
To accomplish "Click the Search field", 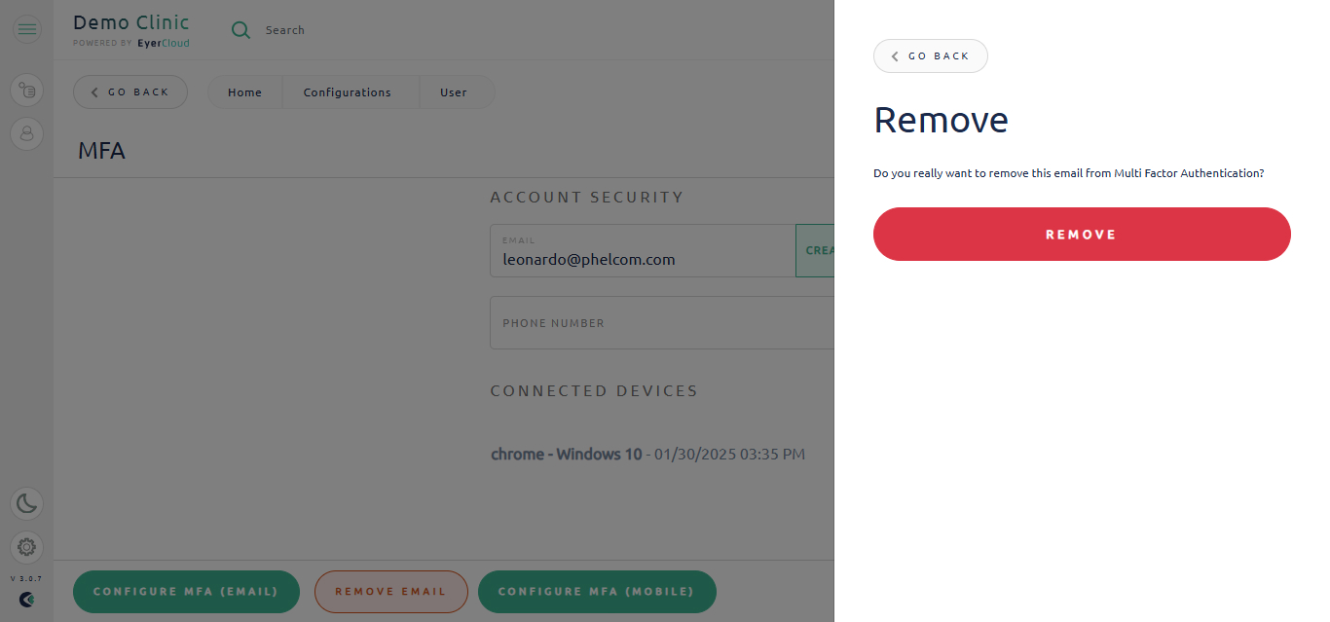I will 285,30.
